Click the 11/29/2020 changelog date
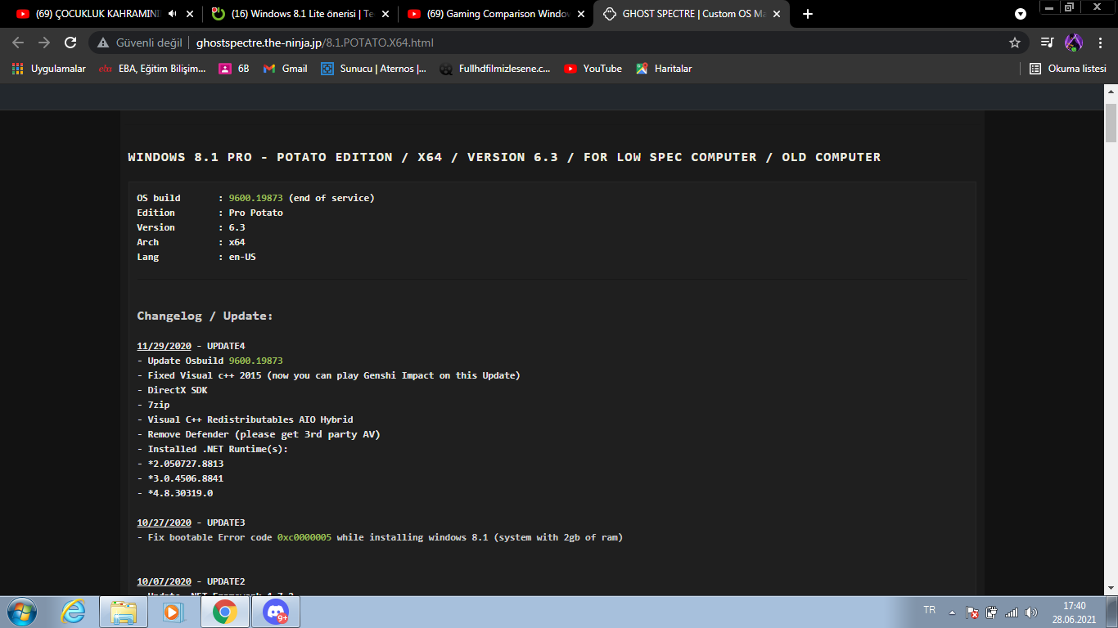1118x628 pixels. point(164,346)
